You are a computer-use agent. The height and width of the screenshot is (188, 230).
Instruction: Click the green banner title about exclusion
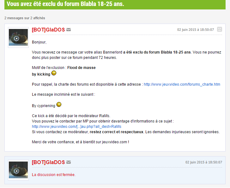tap(65, 4)
